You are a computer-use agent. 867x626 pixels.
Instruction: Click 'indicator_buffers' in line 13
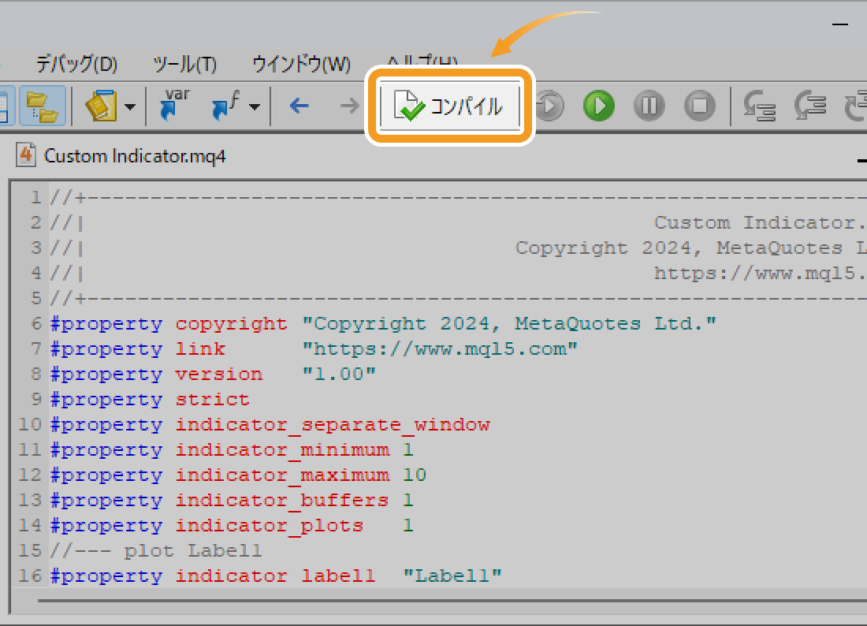[282, 501]
